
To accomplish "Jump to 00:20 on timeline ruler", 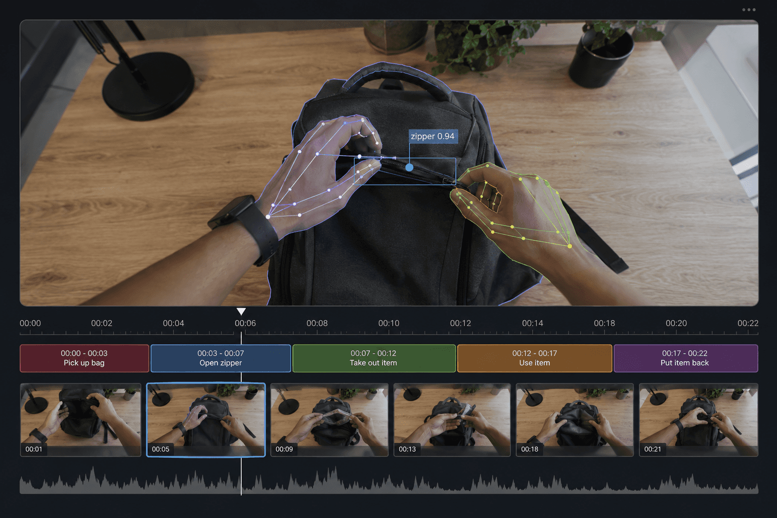I will [x=676, y=323].
